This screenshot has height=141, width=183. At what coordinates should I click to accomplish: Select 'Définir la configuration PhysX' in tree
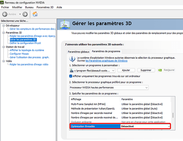(25, 43)
